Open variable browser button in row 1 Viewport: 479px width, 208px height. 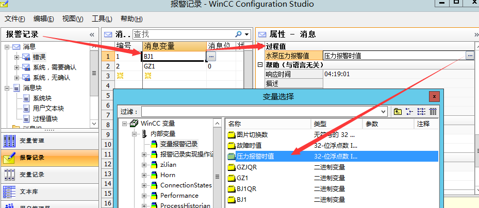[x=211, y=57]
